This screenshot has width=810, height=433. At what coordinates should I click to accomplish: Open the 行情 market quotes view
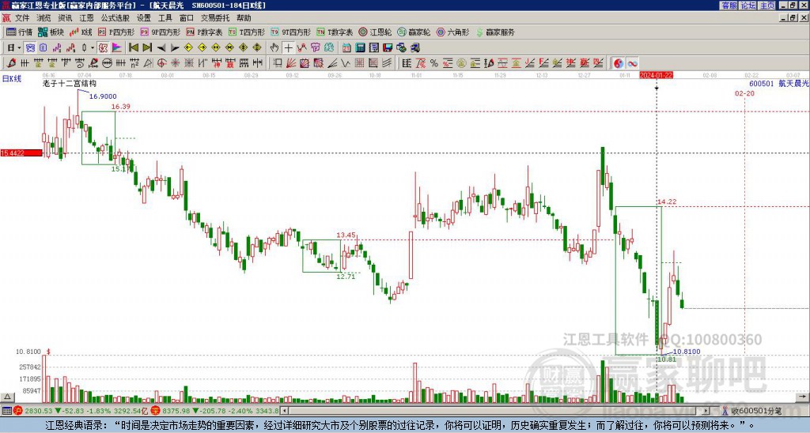pos(19,32)
